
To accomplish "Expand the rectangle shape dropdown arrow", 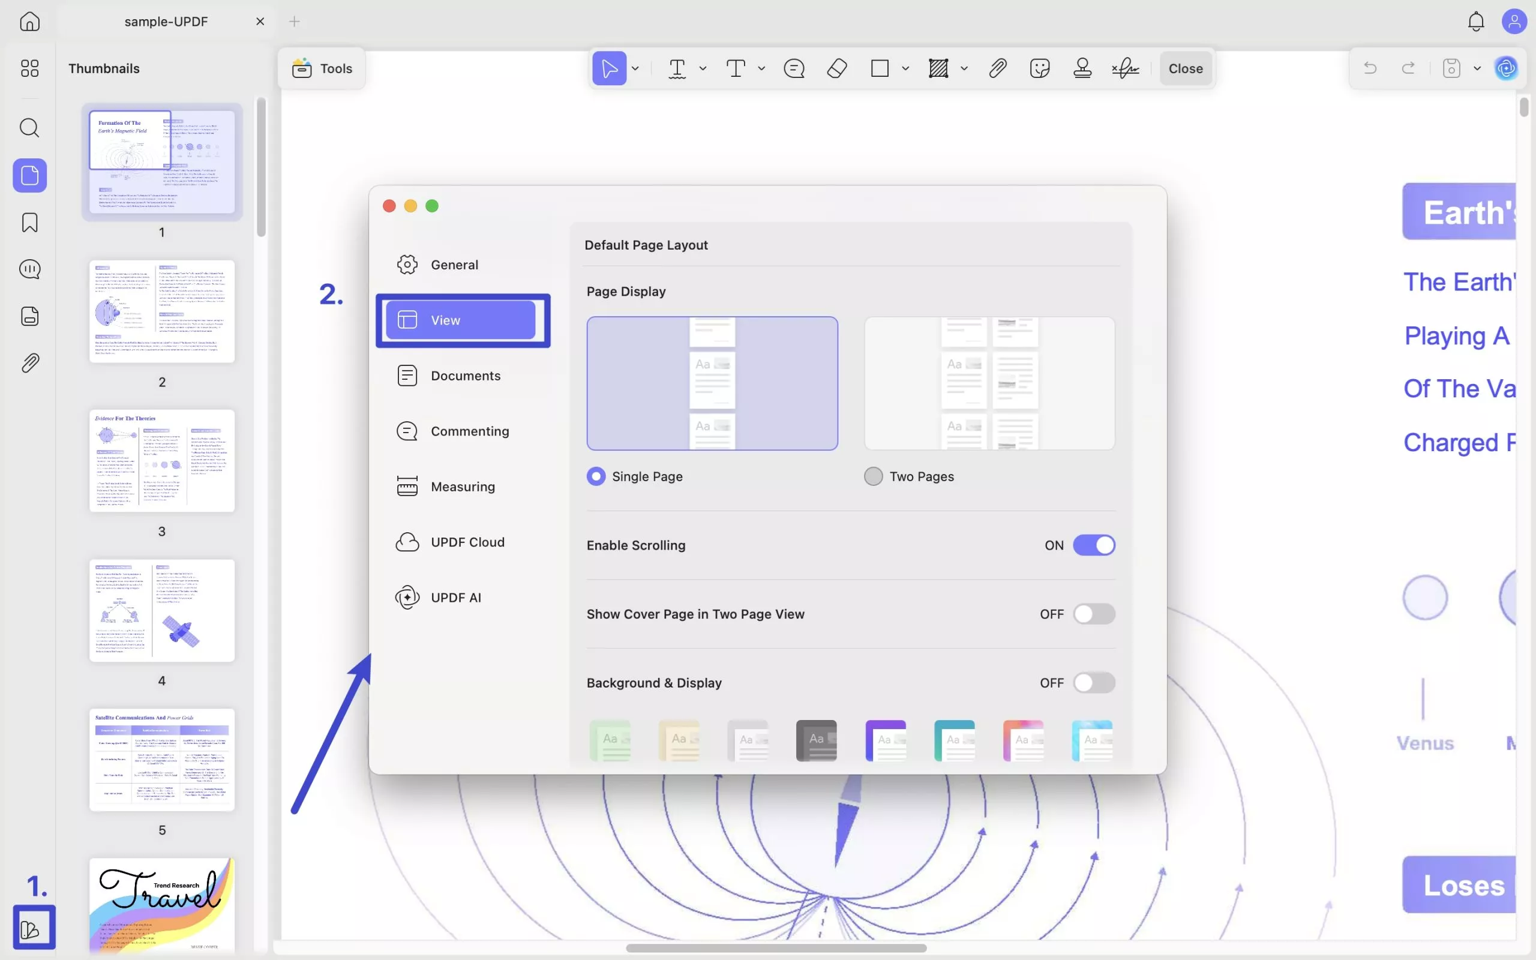I will (x=906, y=68).
